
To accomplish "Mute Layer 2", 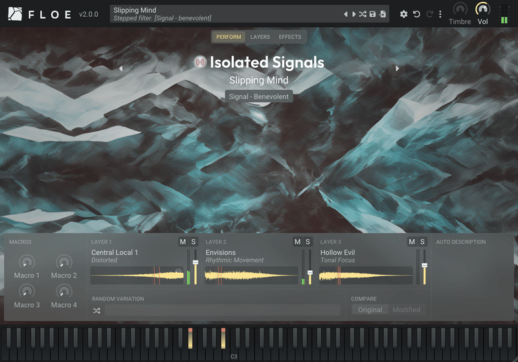I will coord(297,242).
